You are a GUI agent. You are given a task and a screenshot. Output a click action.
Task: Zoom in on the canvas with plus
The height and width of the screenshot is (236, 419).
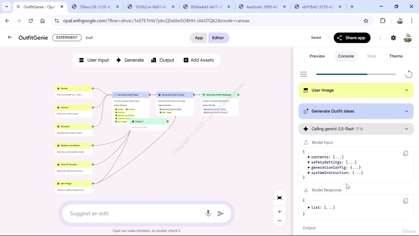tap(280, 212)
